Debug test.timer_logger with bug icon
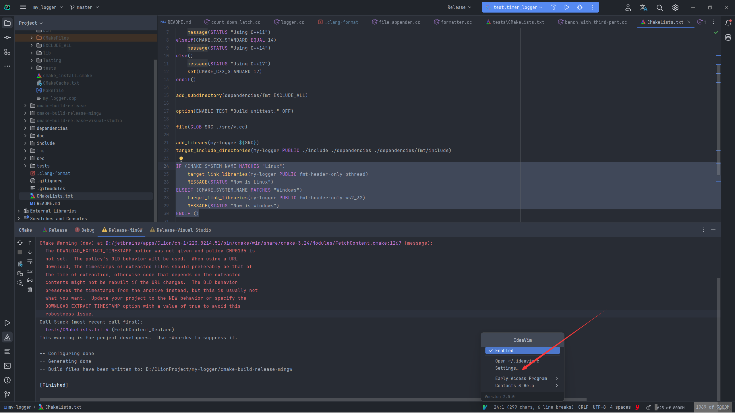Viewport: 735px width, 413px height. (x=580, y=7)
